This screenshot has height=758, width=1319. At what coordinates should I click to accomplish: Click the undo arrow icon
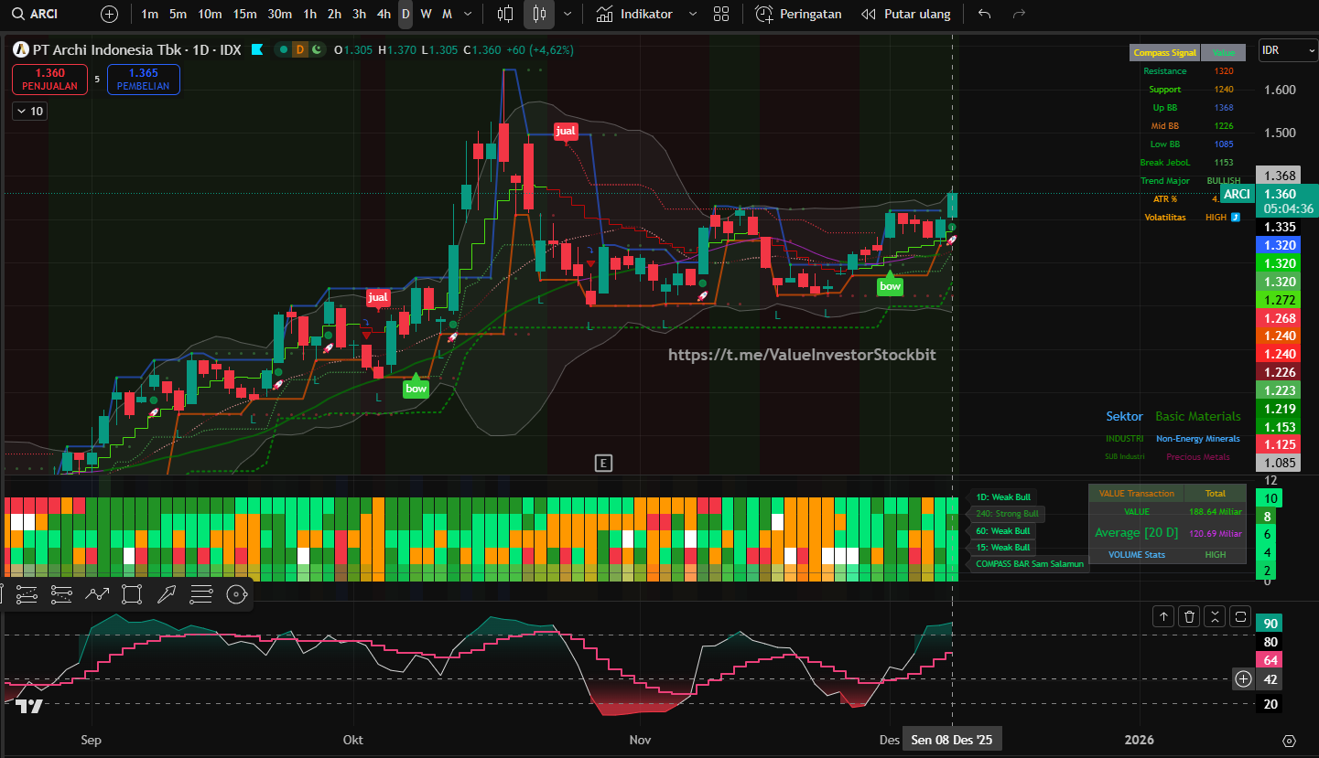tap(984, 14)
